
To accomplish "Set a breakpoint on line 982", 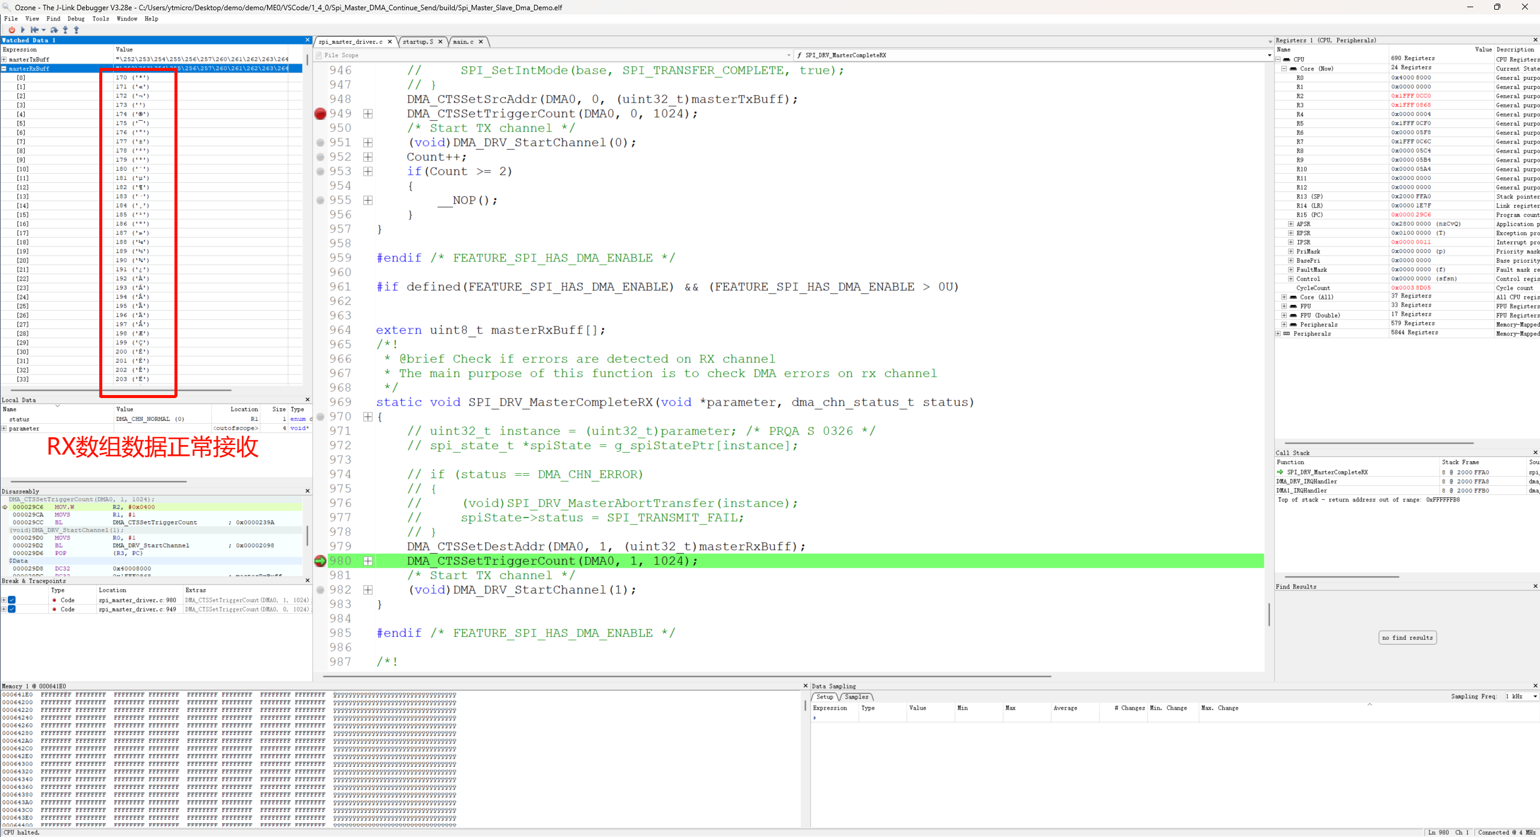I will pos(321,590).
